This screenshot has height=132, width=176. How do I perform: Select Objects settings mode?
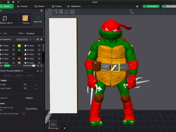pos(13,66)
